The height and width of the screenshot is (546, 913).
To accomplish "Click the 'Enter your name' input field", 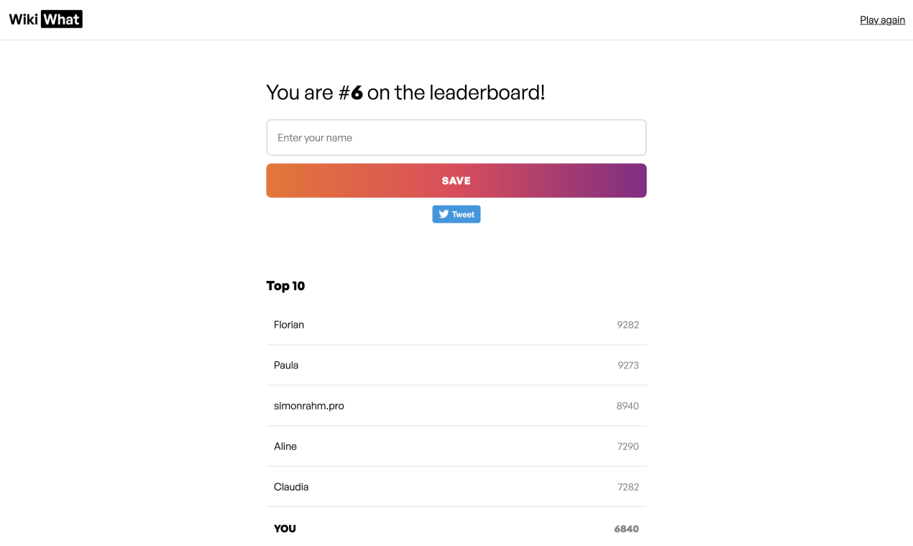I will [456, 137].
